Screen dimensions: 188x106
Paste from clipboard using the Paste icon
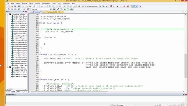click(30, 6)
